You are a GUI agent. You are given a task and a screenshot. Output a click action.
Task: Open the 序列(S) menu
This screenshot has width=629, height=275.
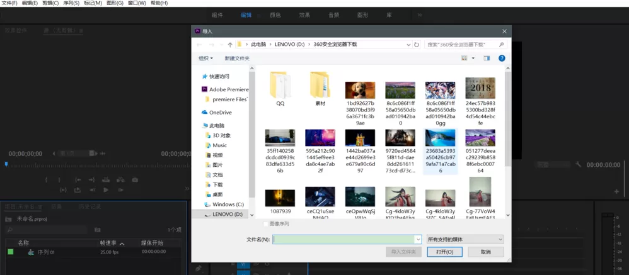point(71,3)
